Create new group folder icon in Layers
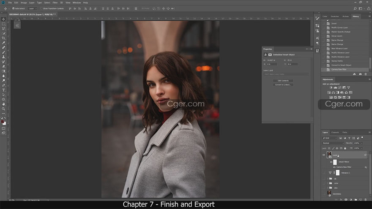Screen dimensions: 372x209 356,200
